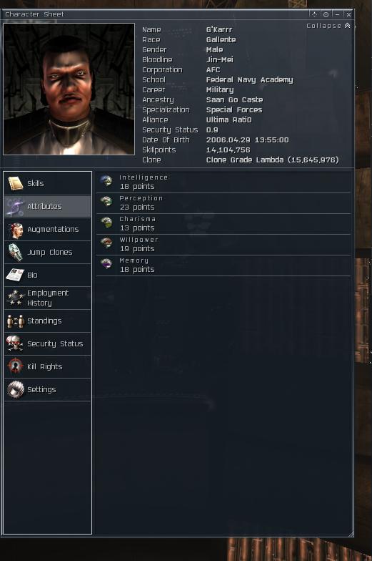Click the character portrait image
This screenshot has height=561, width=372.
[x=69, y=89]
